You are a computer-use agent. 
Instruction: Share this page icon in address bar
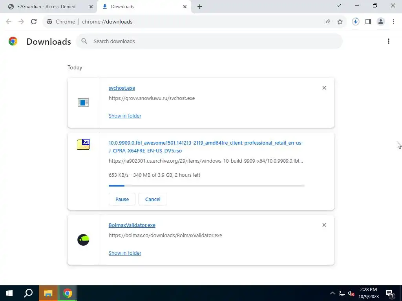click(327, 22)
